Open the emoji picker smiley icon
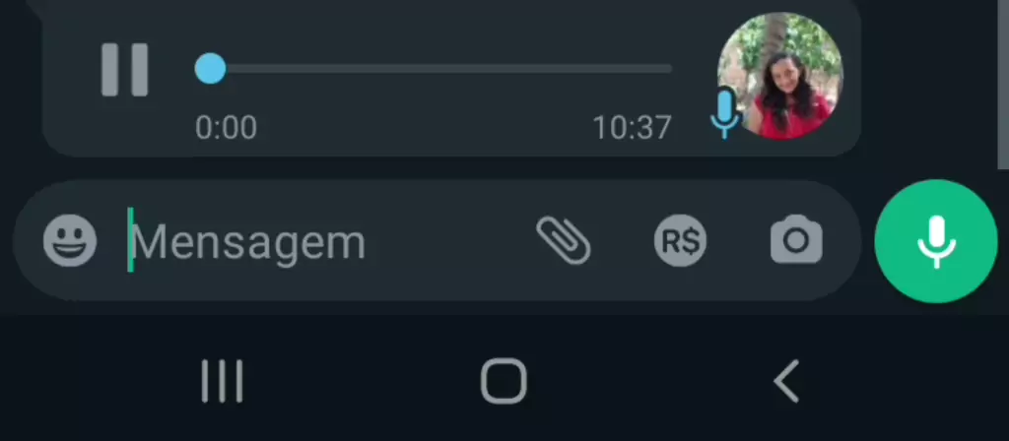 70,240
